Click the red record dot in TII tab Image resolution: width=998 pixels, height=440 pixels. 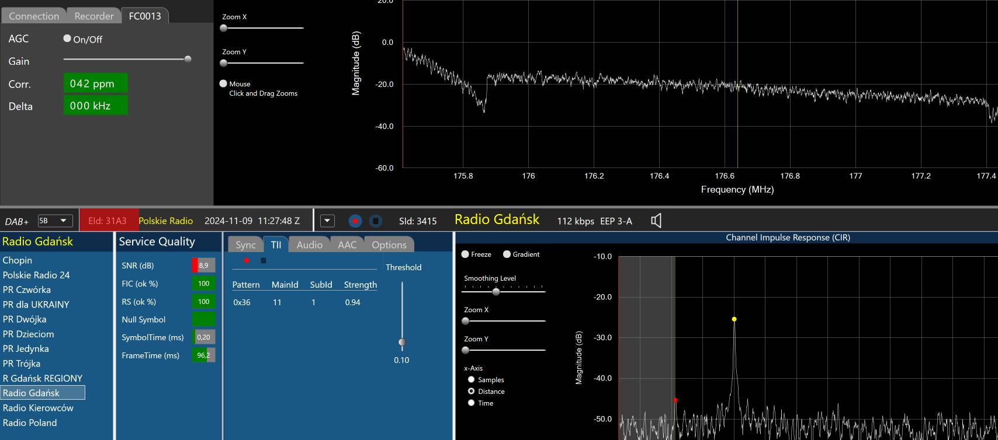(x=247, y=261)
